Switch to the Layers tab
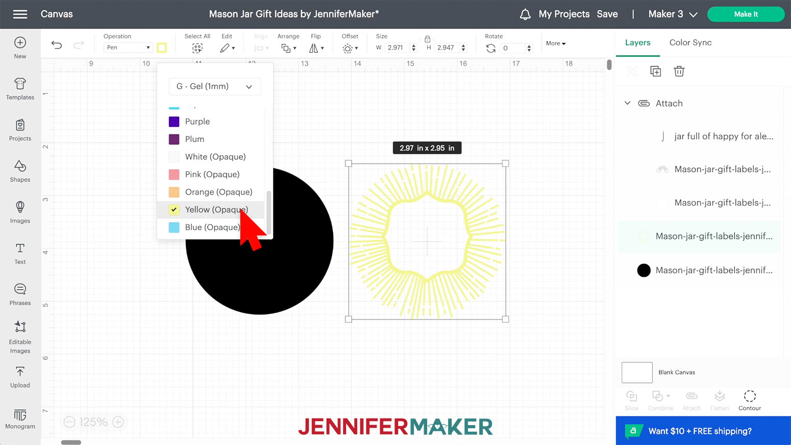 point(638,42)
